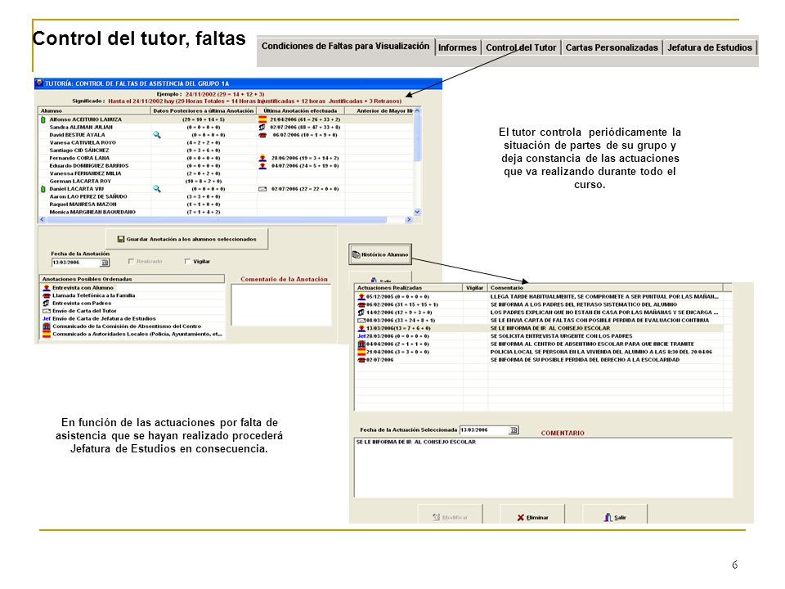
Task: Click the student-interview icon in Fernando COIRA's row
Action: coord(262,158)
